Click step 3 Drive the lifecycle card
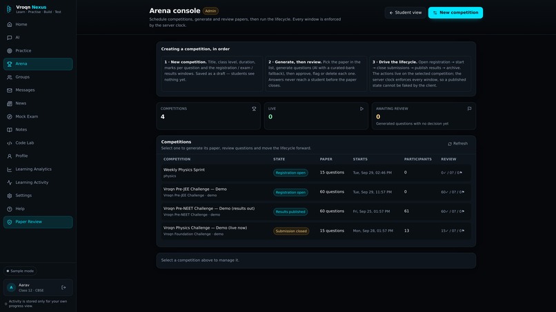 pos(420,74)
